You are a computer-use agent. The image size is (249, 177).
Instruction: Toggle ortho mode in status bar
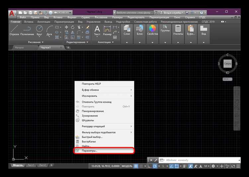click(150, 166)
